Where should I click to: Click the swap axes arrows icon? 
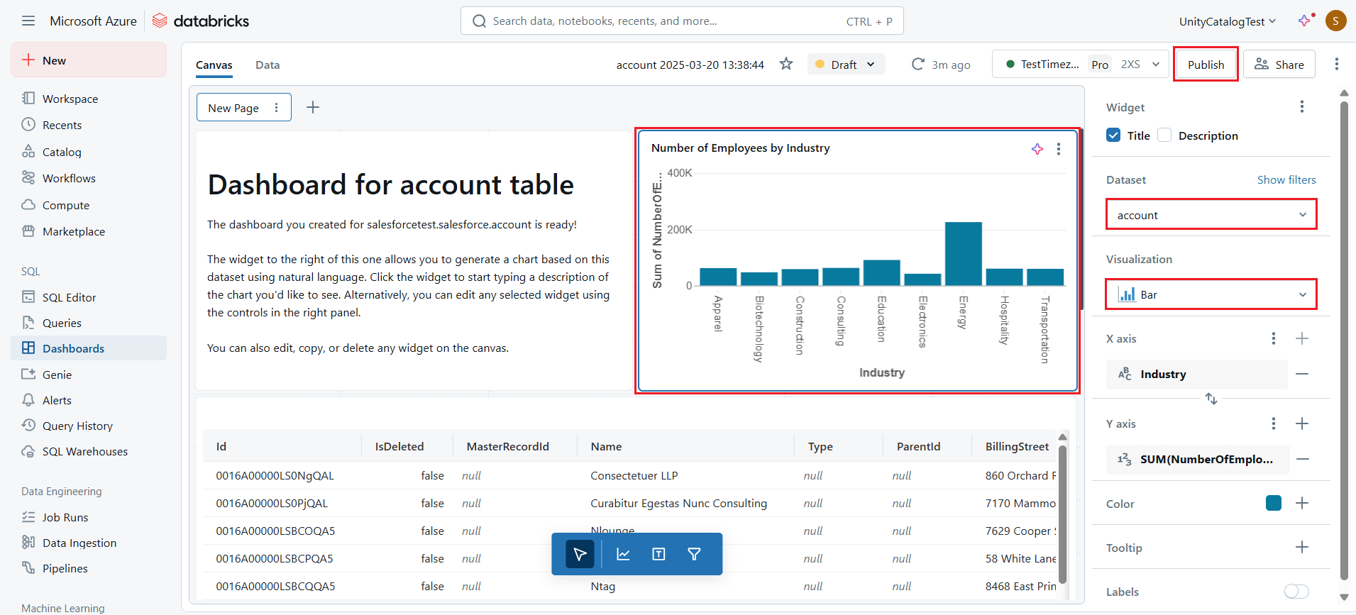point(1211,399)
